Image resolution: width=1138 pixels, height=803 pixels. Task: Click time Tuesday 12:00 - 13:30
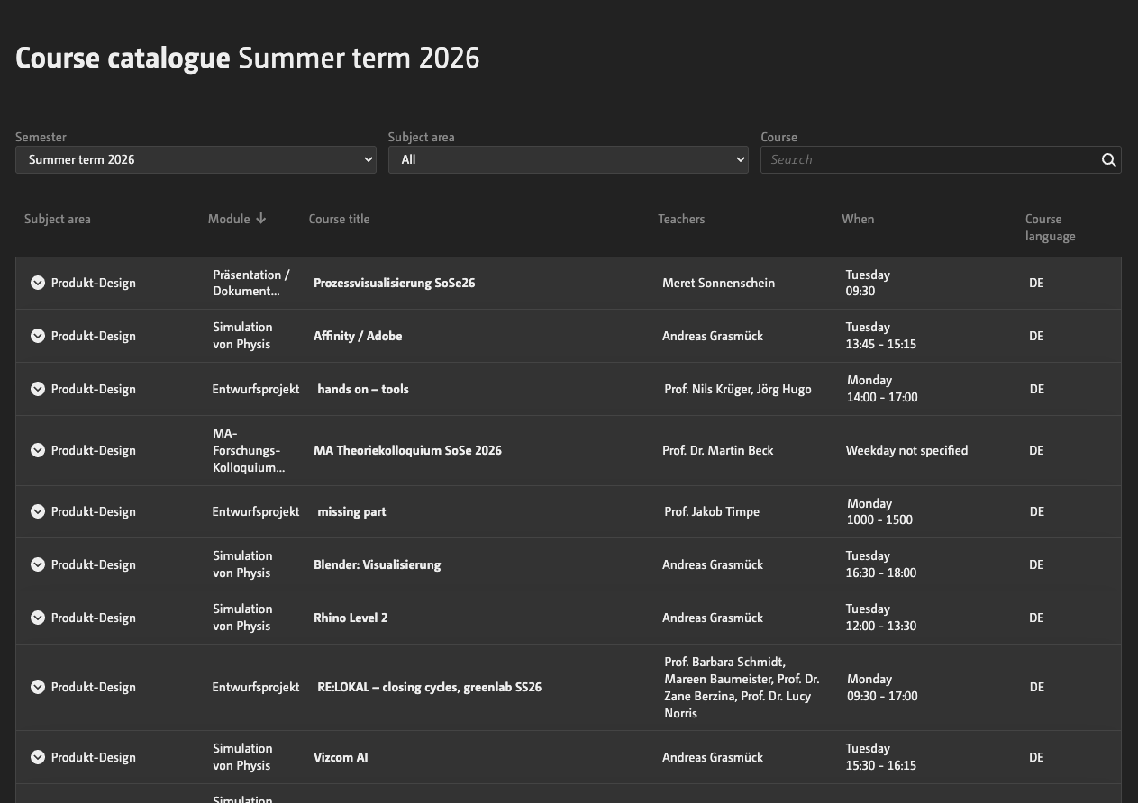[881, 618]
